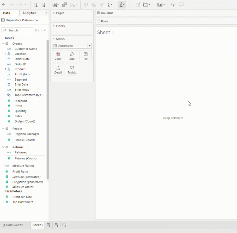The image size is (237, 233).
Task: Open the search filter options dropdown
Action: [x=37, y=30]
